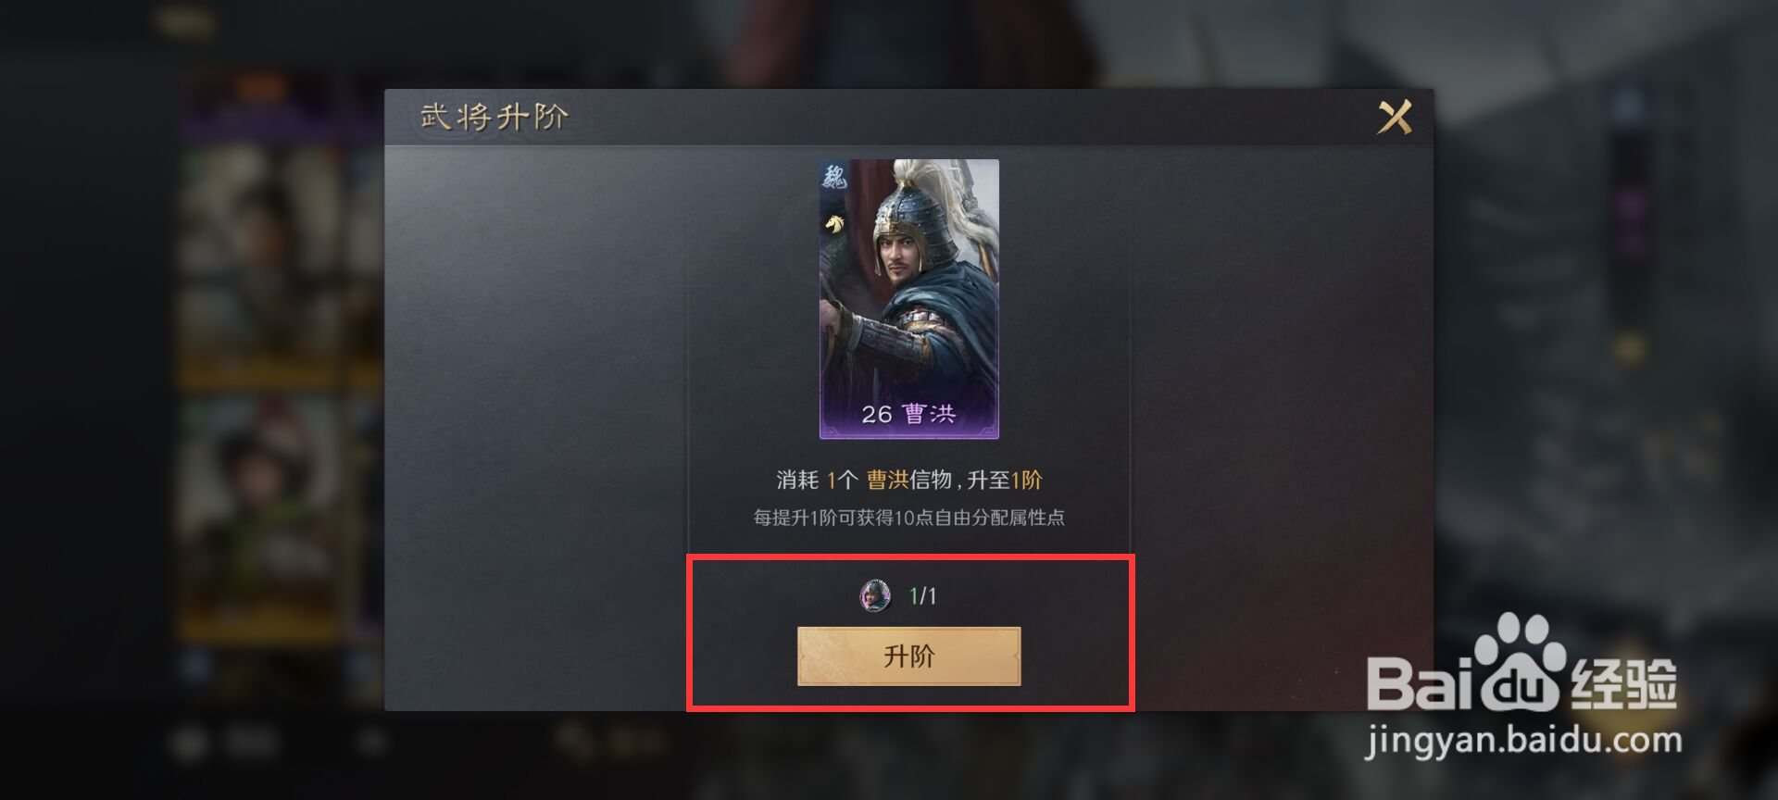Close the 武将升阶 dialog with the crossed-swords icon
Image resolution: width=1778 pixels, height=800 pixels.
(x=1395, y=118)
